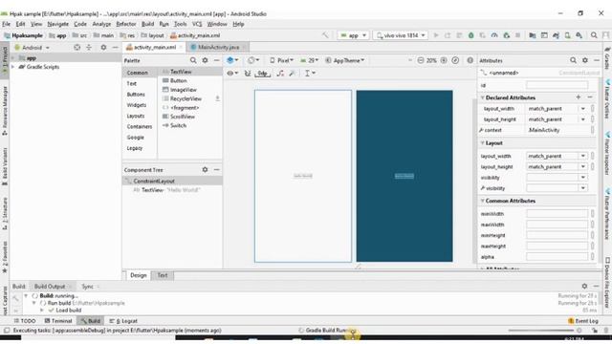
Task: Open Build Output settings gear
Action: coord(584,286)
